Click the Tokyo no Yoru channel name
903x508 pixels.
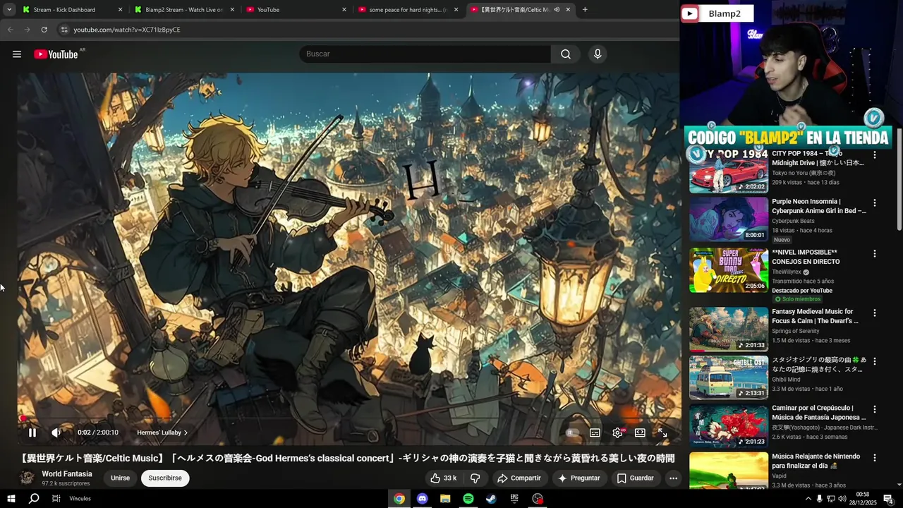(804, 173)
